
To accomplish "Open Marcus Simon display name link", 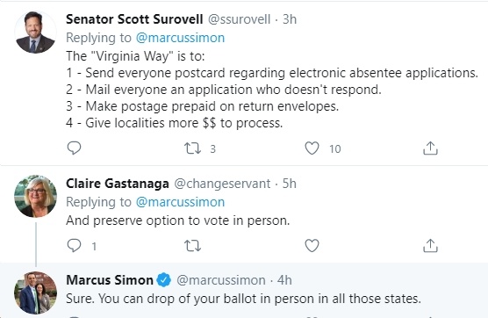I will click(x=110, y=280).
